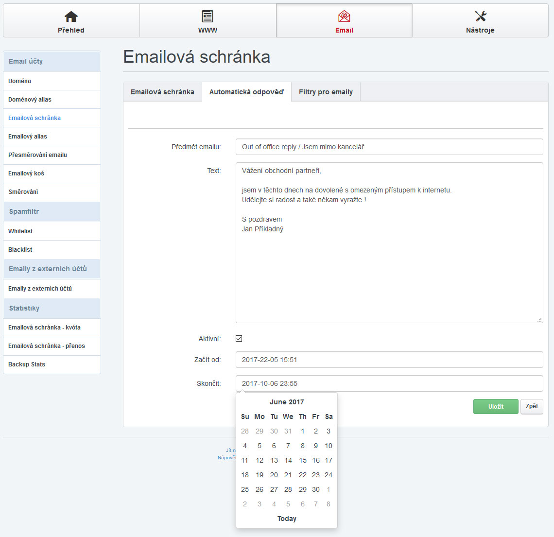Select Whitelist in the sidebar
The image size is (554, 537).
[x=21, y=231]
